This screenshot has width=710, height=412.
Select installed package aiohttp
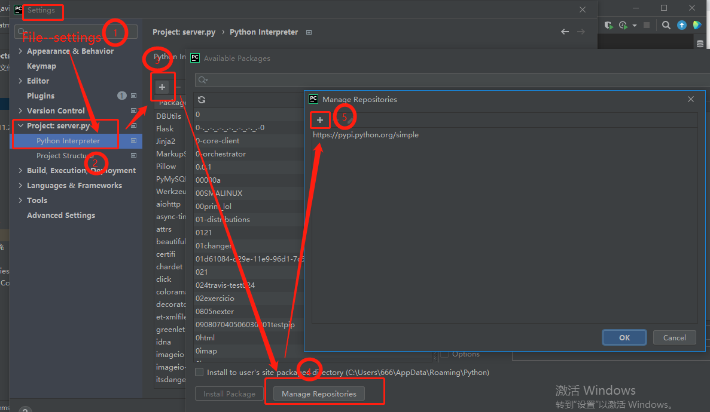coord(169,204)
